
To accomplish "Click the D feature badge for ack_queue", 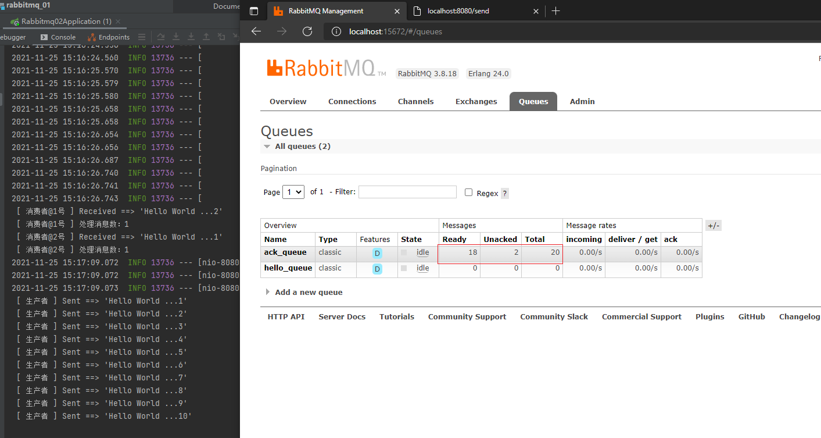I will (x=377, y=254).
